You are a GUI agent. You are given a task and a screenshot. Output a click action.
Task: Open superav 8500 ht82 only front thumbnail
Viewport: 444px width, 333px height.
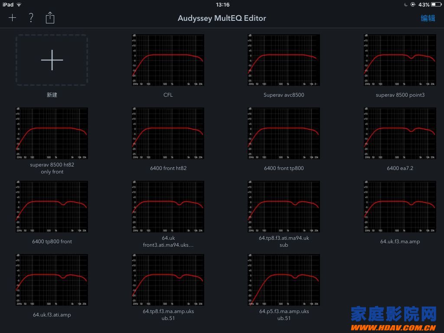[52, 133]
